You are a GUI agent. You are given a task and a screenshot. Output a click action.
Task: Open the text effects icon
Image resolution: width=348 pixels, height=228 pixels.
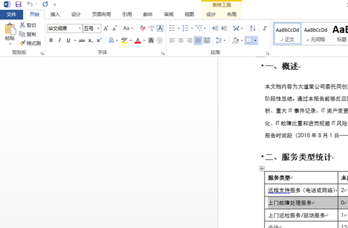click(x=111, y=40)
